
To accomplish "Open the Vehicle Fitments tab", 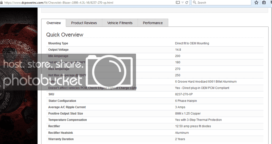I will [x=120, y=23].
